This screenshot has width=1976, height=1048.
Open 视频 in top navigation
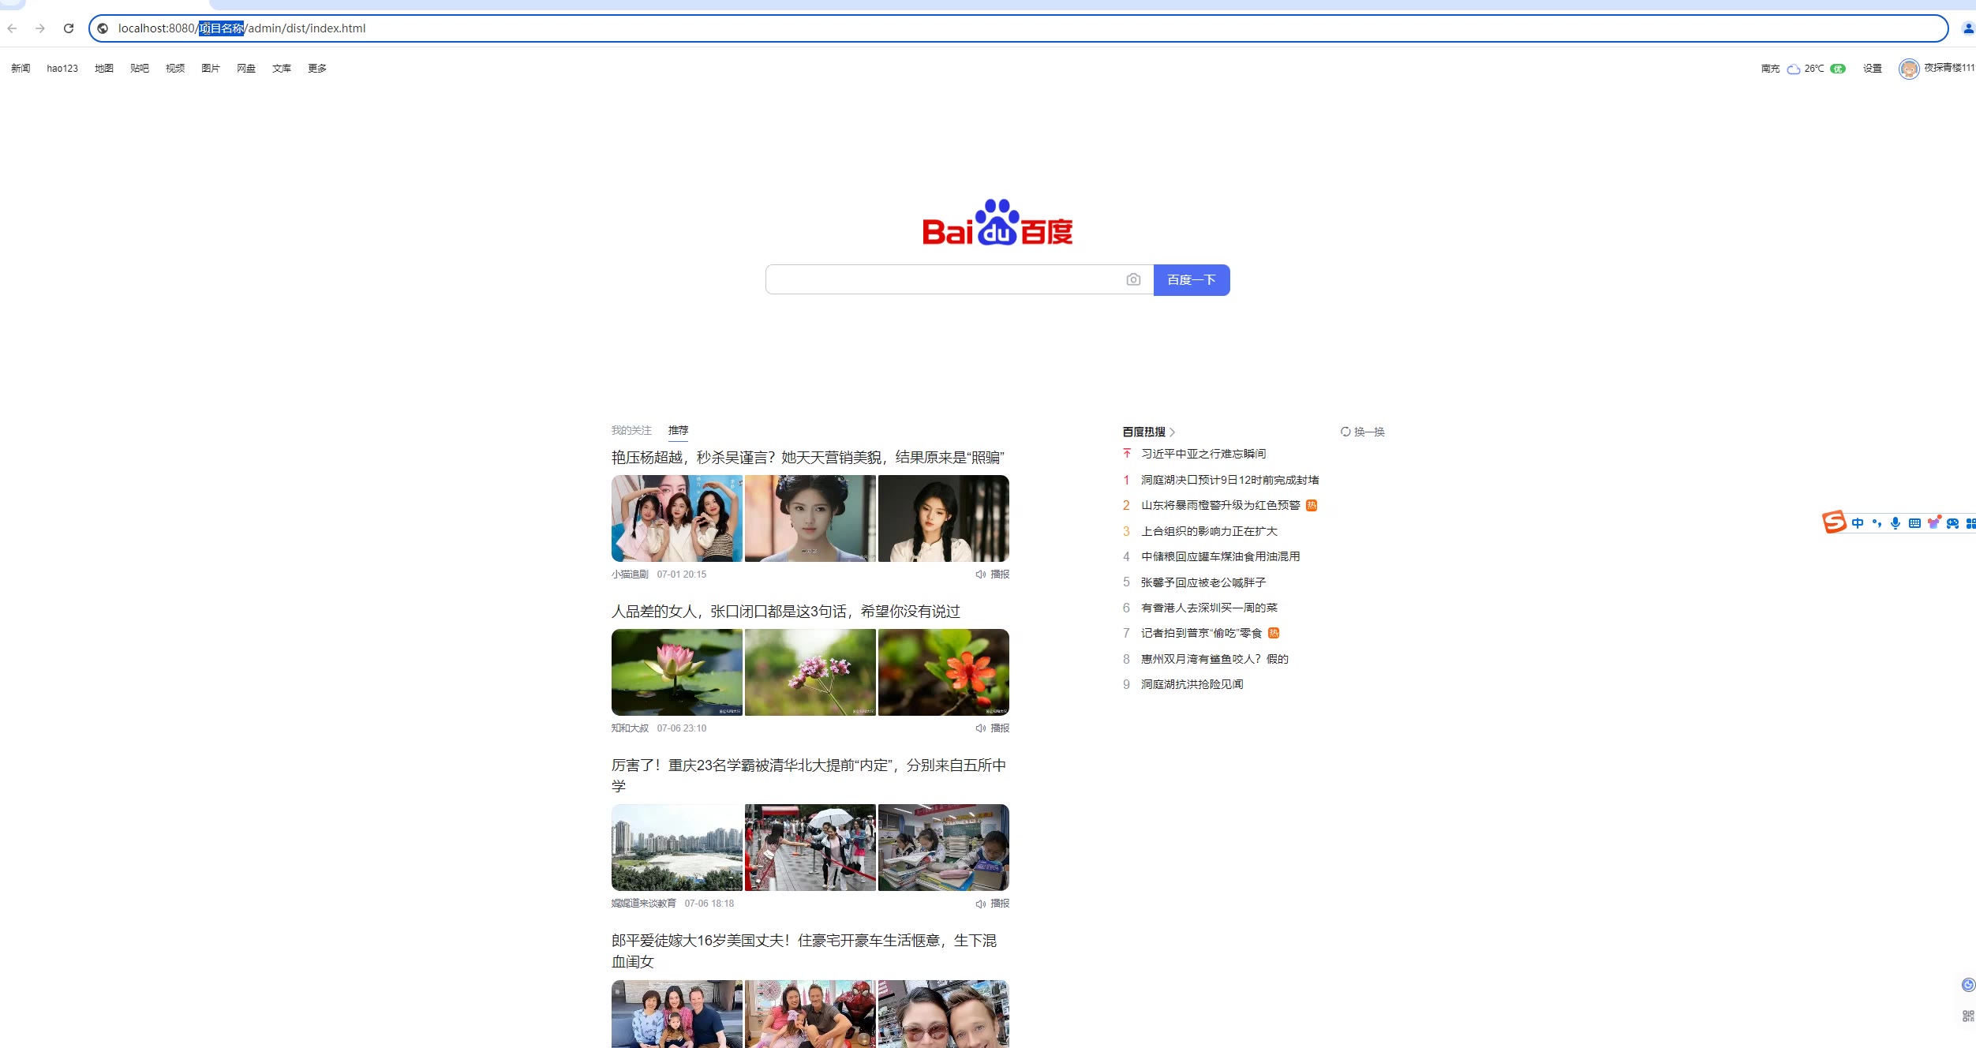point(175,69)
